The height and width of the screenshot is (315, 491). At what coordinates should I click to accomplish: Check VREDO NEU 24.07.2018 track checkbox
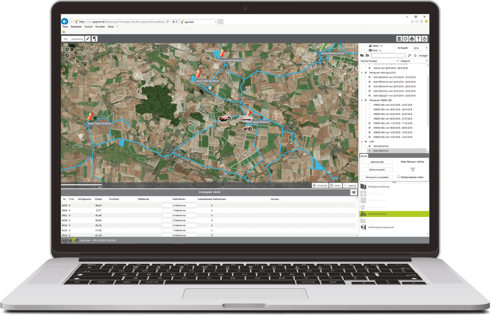point(369,105)
